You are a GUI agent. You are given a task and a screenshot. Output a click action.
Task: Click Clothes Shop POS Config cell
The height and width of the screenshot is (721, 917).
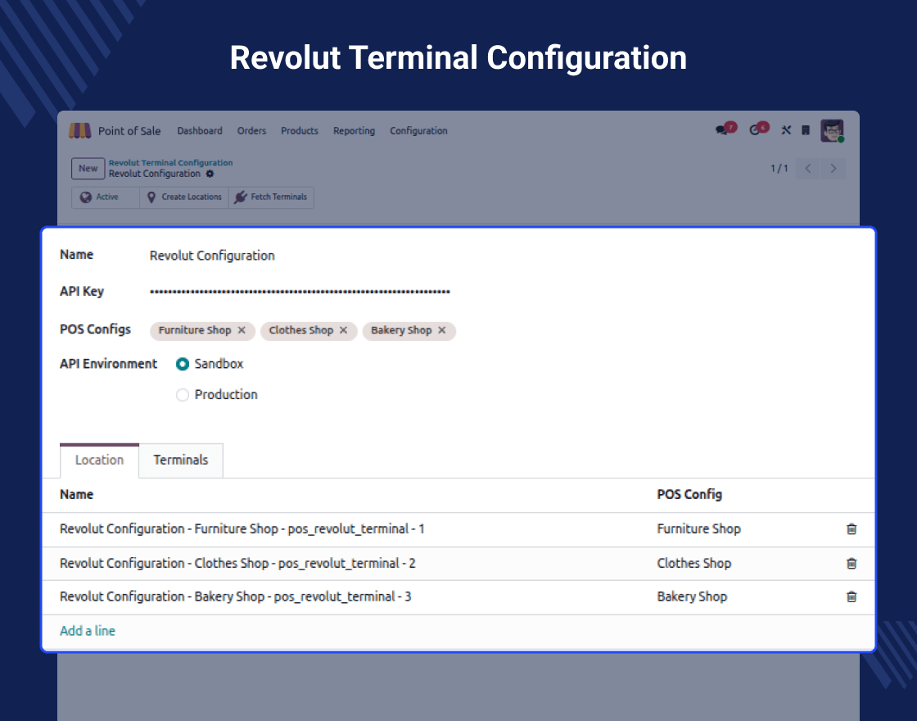[x=694, y=564]
